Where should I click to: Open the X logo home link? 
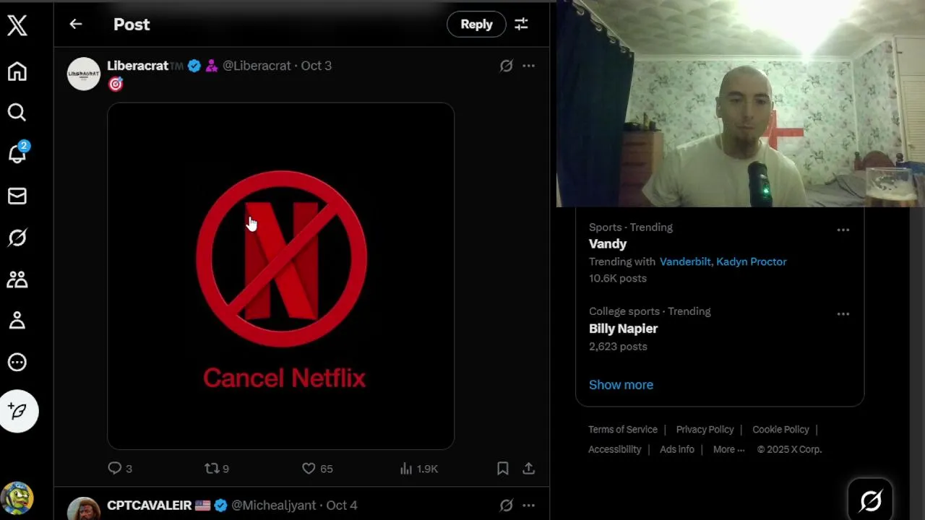coord(17,25)
